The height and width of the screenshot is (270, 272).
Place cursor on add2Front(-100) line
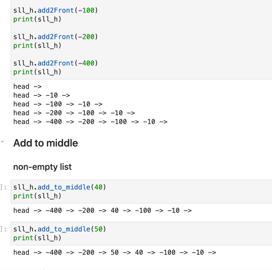point(56,10)
